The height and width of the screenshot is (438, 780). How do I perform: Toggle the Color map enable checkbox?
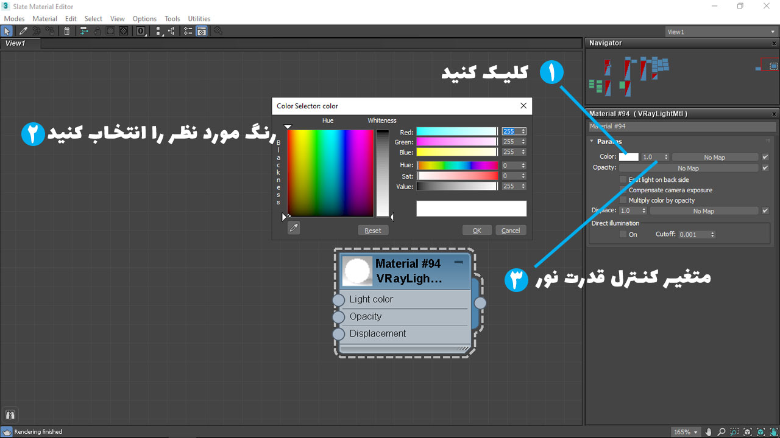click(765, 157)
